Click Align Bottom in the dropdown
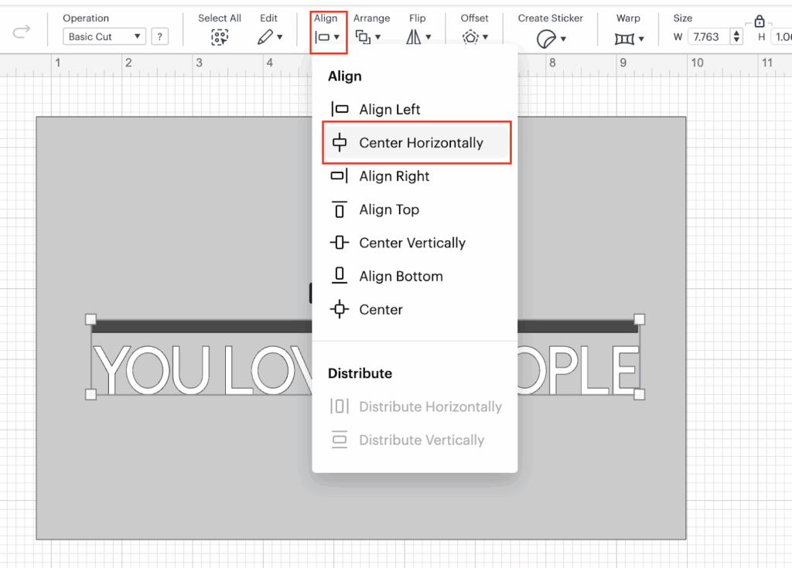 coord(400,276)
